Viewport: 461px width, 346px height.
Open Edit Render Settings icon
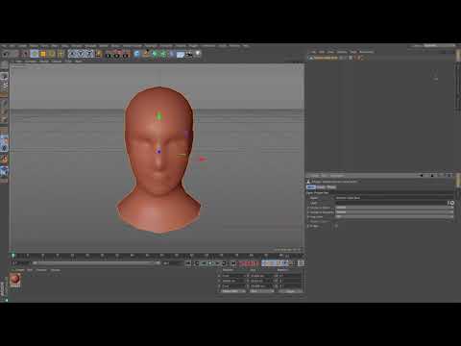pyautogui.click(x=126, y=54)
